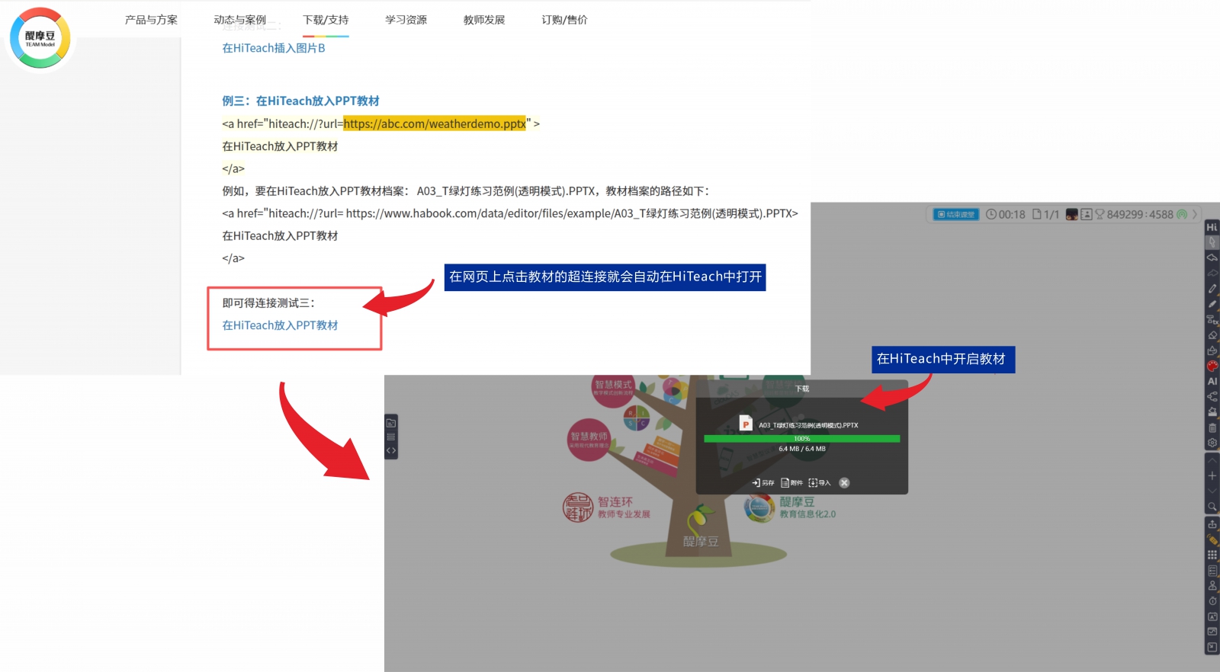Expand the left side panel code arrows
Screen dimensions: 1220x672
391,451
